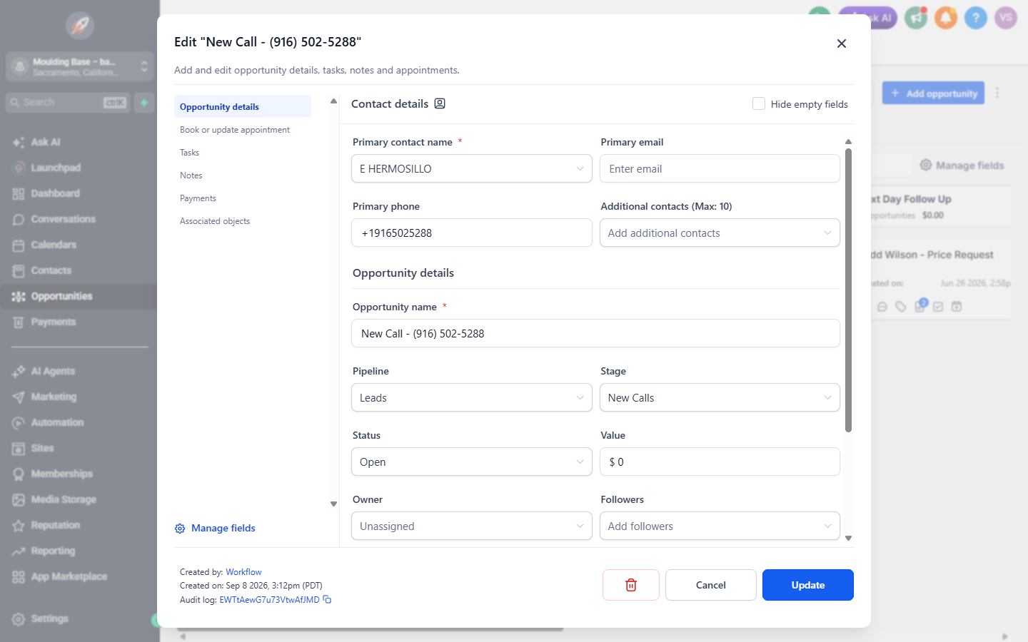Focus the Primary email input field
The width and height of the screenshot is (1028, 642).
click(x=720, y=168)
